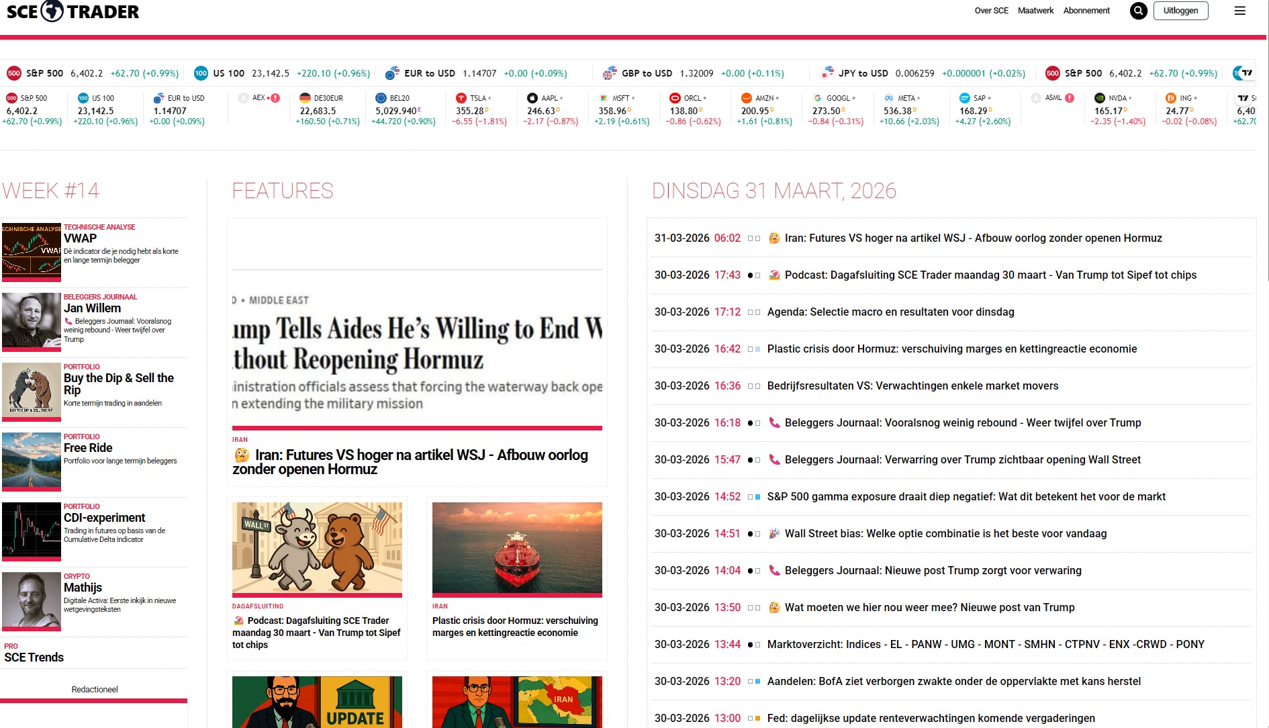Open the Free Ride portfolio title
The width and height of the screenshot is (1269, 728).
pyautogui.click(x=88, y=448)
